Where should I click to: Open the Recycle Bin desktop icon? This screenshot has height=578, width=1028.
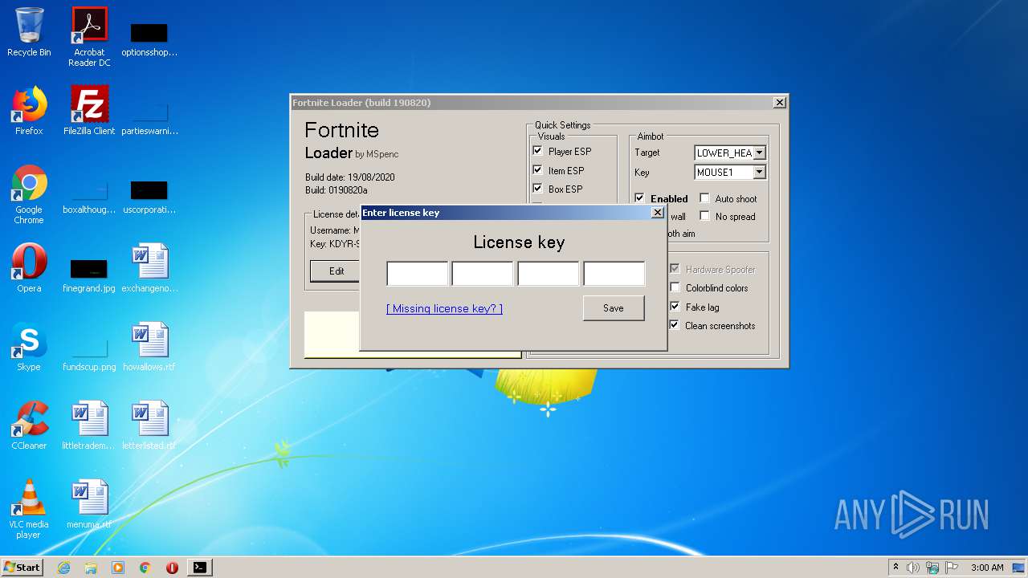point(29,32)
